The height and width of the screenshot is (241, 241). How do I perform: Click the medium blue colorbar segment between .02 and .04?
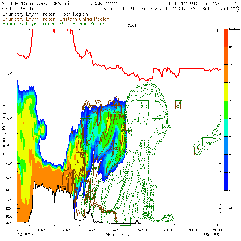(226, 163)
